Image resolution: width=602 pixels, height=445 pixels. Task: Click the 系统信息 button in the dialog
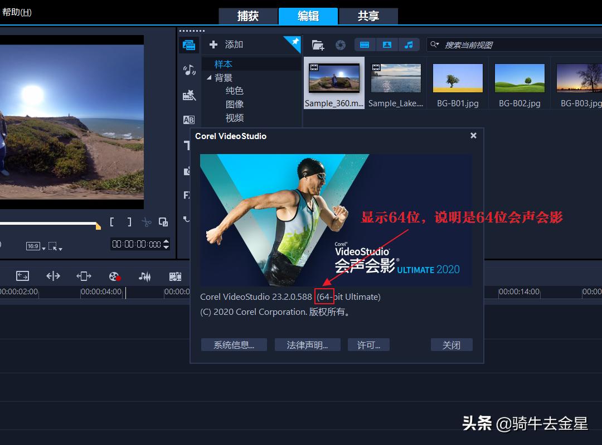click(234, 344)
